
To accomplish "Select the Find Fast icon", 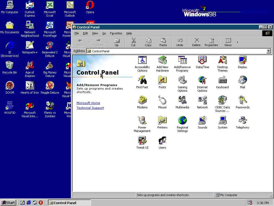I will (x=142, y=82).
